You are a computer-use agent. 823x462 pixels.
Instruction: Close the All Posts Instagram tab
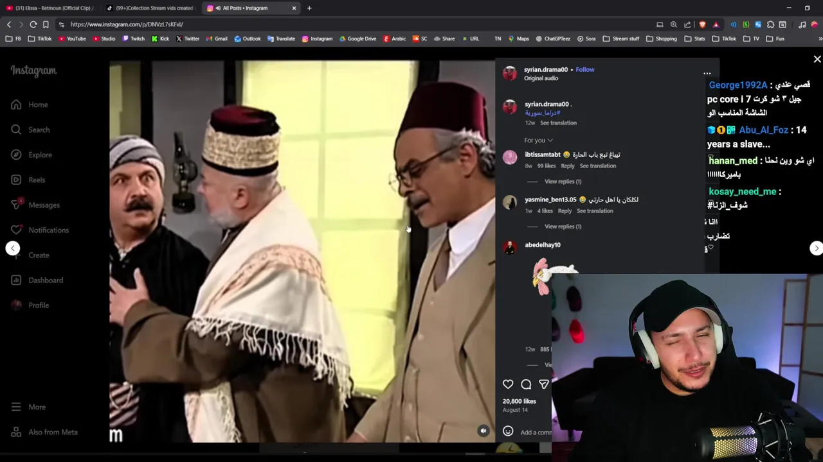pos(294,8)
